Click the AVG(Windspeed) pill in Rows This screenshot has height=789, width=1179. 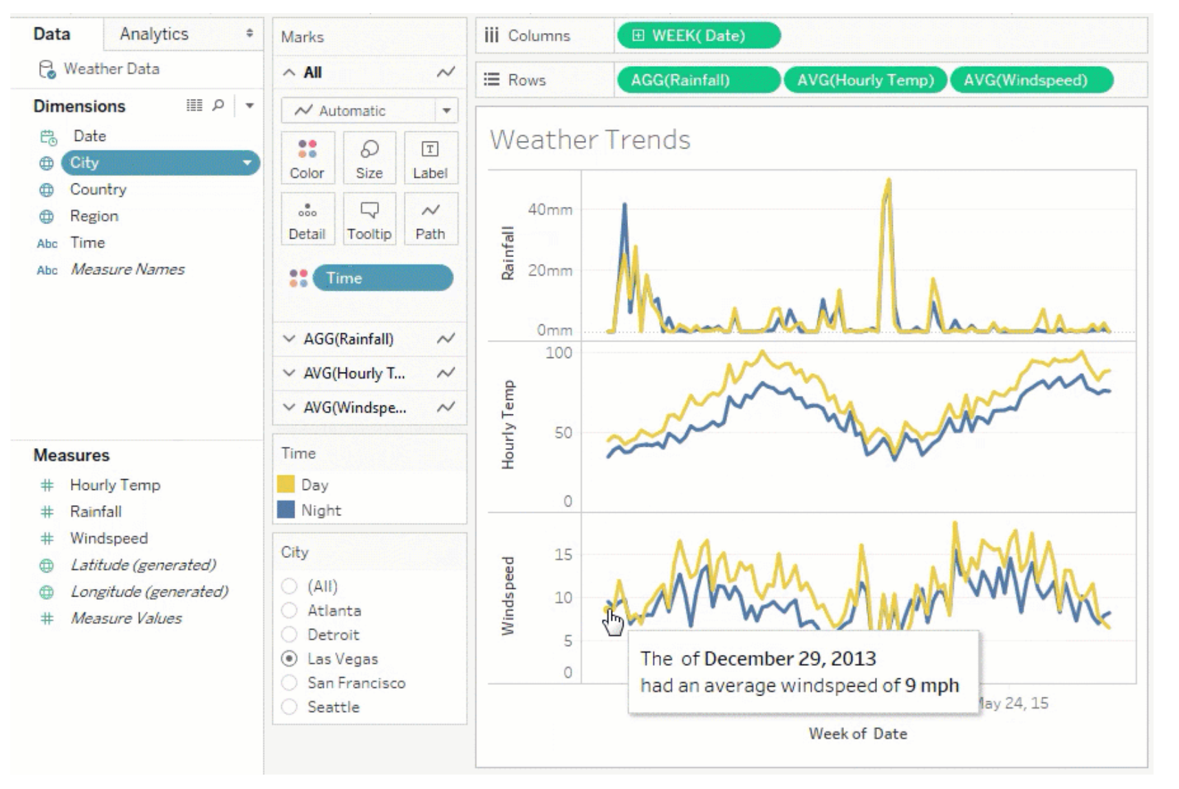pyautogui.click(x=1032, y=80)
